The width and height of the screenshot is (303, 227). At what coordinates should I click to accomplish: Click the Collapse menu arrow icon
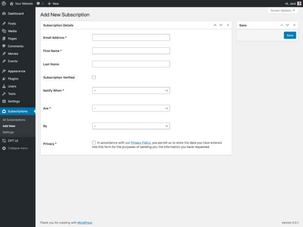coord(4,148)
